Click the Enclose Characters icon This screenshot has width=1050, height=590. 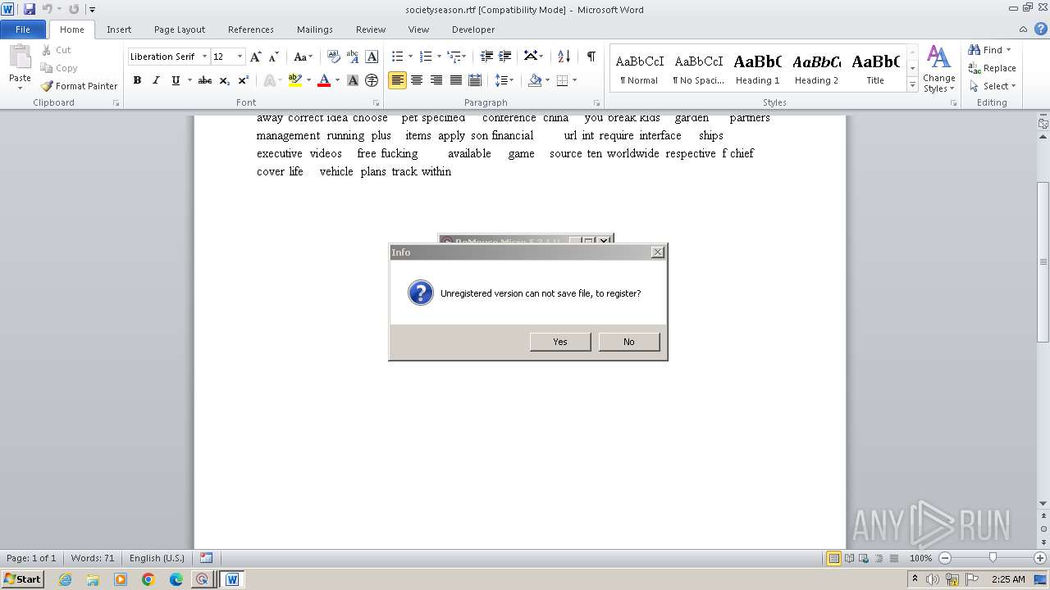372,80
